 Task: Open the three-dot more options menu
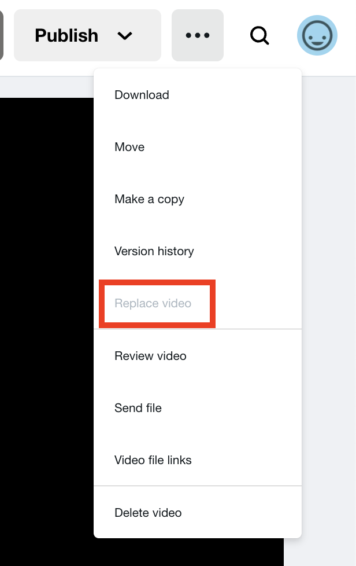[x=198, y=35]
